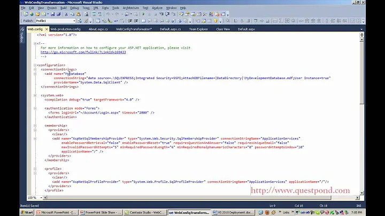Open the Toolbox side panel
Screen dimensions: 385x216
pos(21,36)
